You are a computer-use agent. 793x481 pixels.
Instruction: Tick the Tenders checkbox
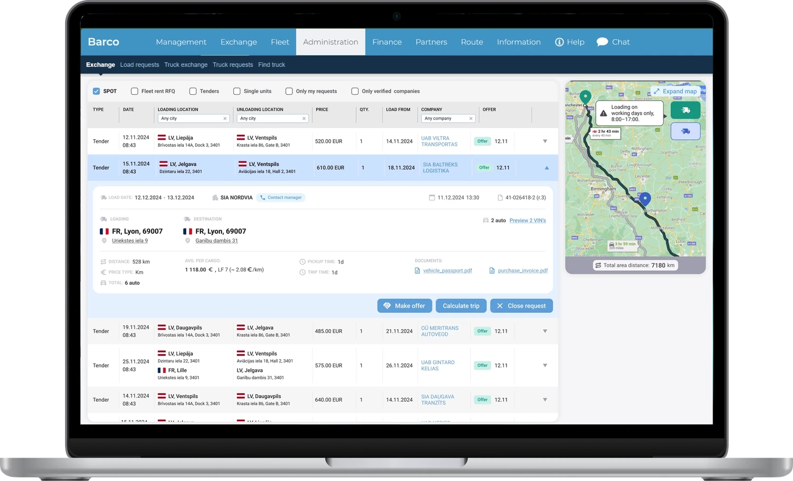click(193, 91)
